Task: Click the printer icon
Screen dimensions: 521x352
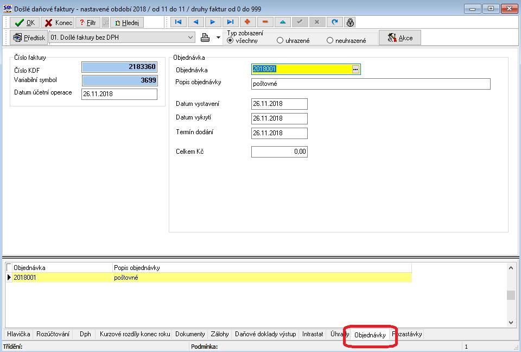Action: coord(205,37)
